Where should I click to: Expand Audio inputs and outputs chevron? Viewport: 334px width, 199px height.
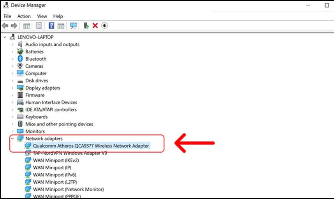12,44
